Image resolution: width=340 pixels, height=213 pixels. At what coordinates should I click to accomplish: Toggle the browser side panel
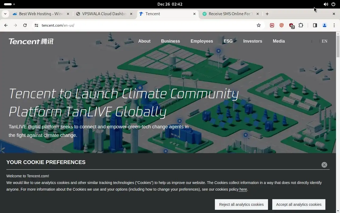coord(315,25)
